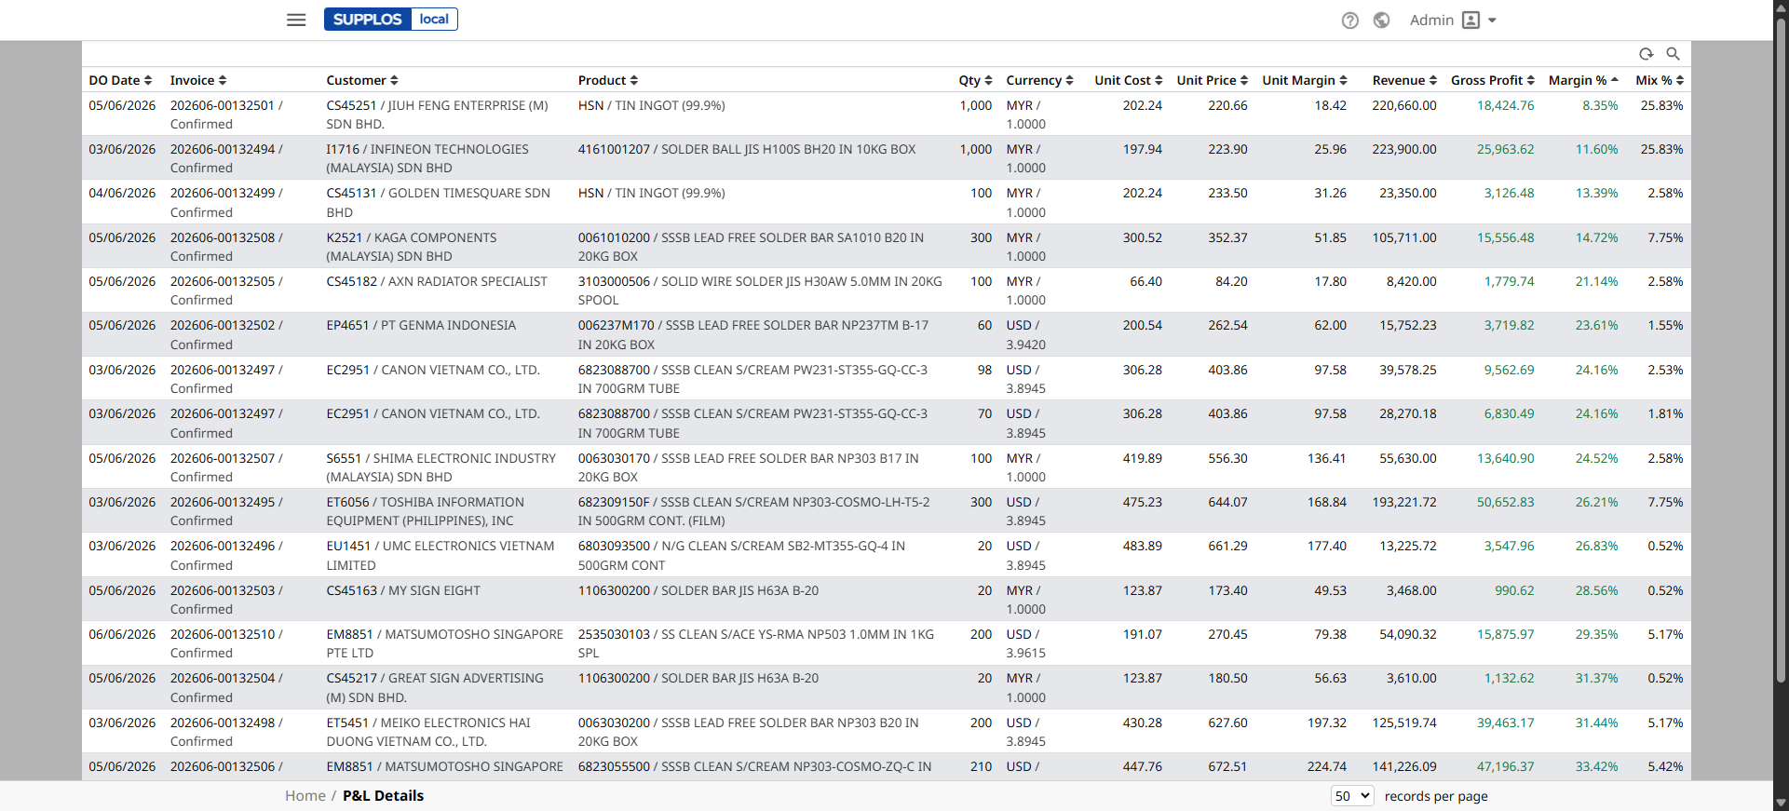
Task: Click revenue value 220,660.00
Action: tap(1404, 105)
